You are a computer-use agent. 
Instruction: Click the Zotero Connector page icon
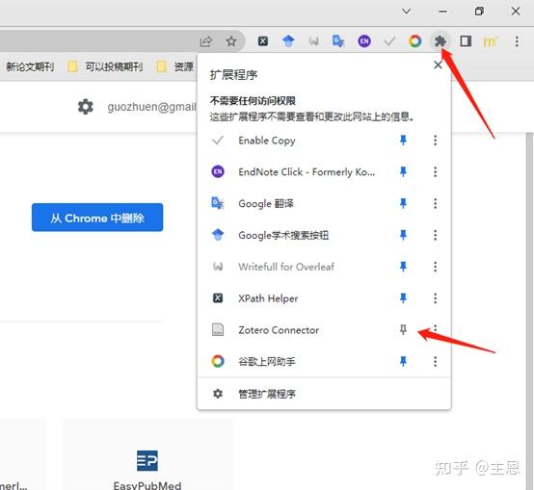point(218,329)
